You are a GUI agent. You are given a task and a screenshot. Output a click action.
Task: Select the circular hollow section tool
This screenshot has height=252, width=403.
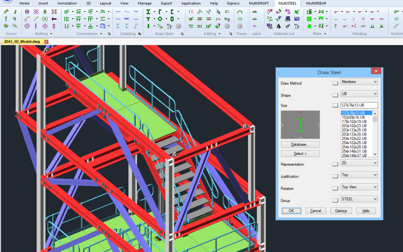click(x=160, y=19)
